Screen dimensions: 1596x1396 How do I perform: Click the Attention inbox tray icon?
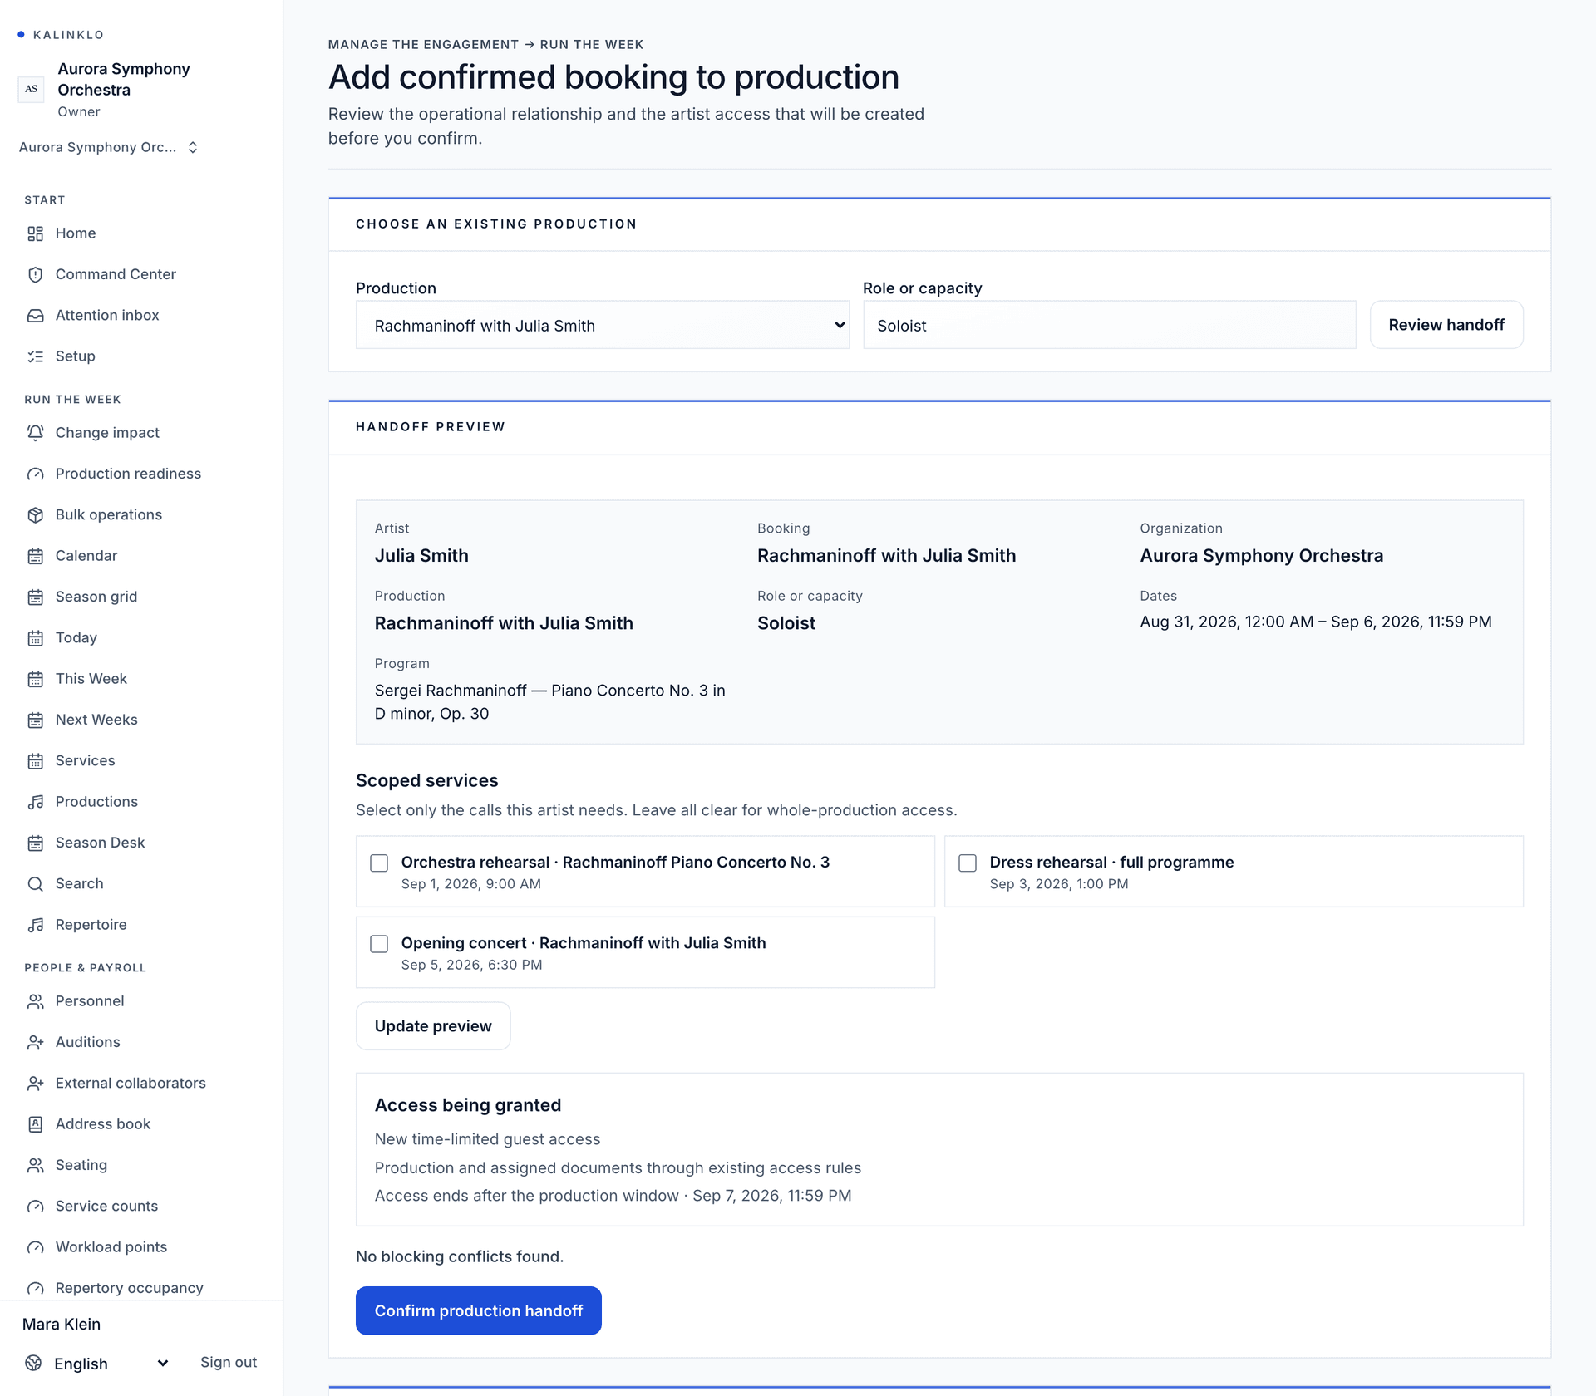35,316
